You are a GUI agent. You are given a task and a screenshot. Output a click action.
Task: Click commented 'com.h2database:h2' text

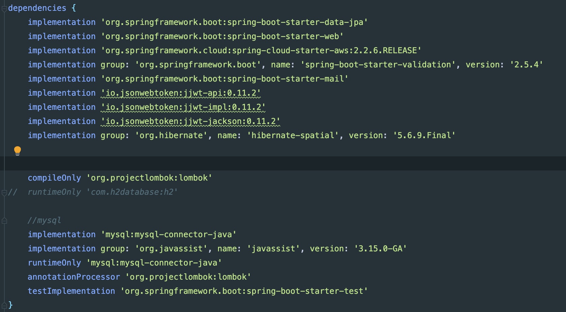pyautogui.click(x=132, y=192)
